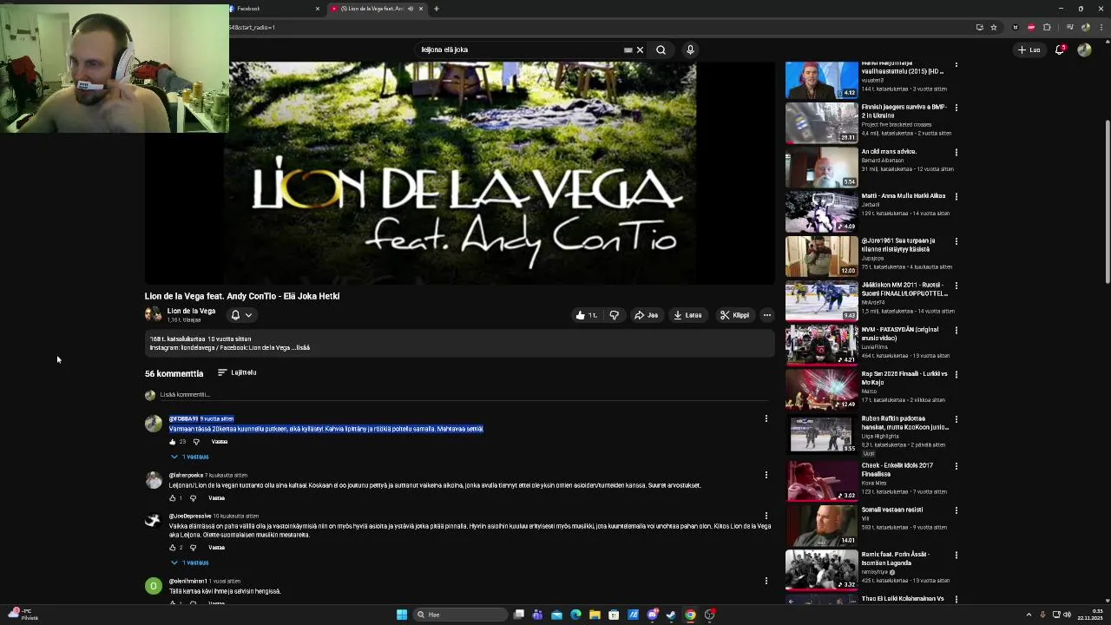Reply with Vastaa under @FOBBA91 comment
The width and height of the screenshot is (1111, 625).
coord(220,442)
